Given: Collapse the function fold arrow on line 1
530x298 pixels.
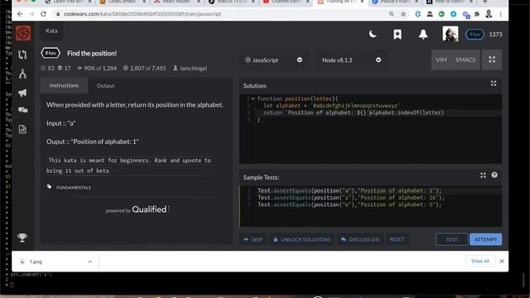Looking at the screenshot, I should click(253, 99).
